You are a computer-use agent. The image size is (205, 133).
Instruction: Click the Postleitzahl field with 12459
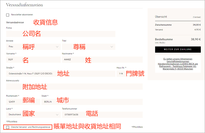pos(23,102)
